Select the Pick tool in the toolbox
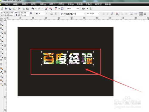This screenshot has width=149, height=112. 1,20
